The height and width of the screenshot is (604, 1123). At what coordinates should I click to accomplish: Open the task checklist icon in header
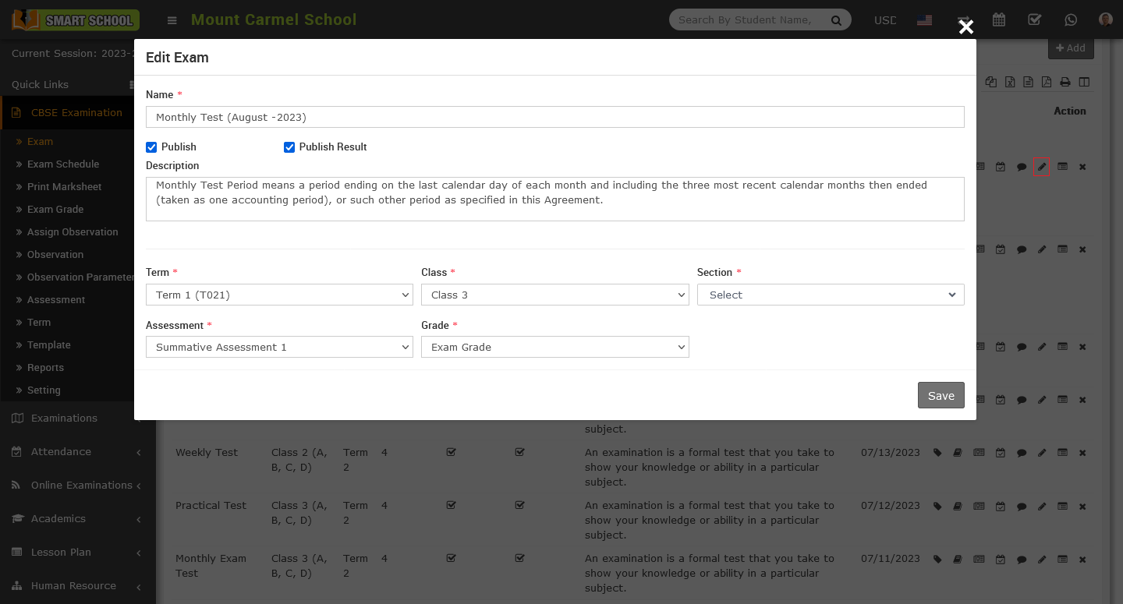(1034, 20)
